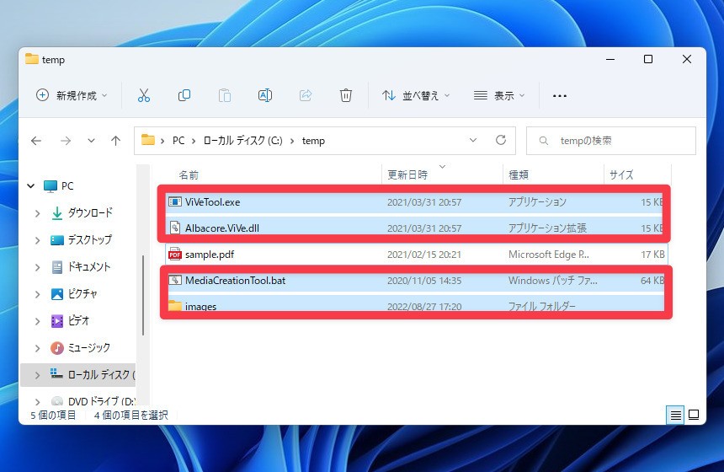The height and width of the screenshot is (472, 724).
Task: Open recent locations dropdown chevron
Action: coord(91,141)
